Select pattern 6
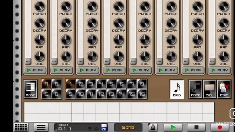The image size is (235, 132). [x=122, y=84]
